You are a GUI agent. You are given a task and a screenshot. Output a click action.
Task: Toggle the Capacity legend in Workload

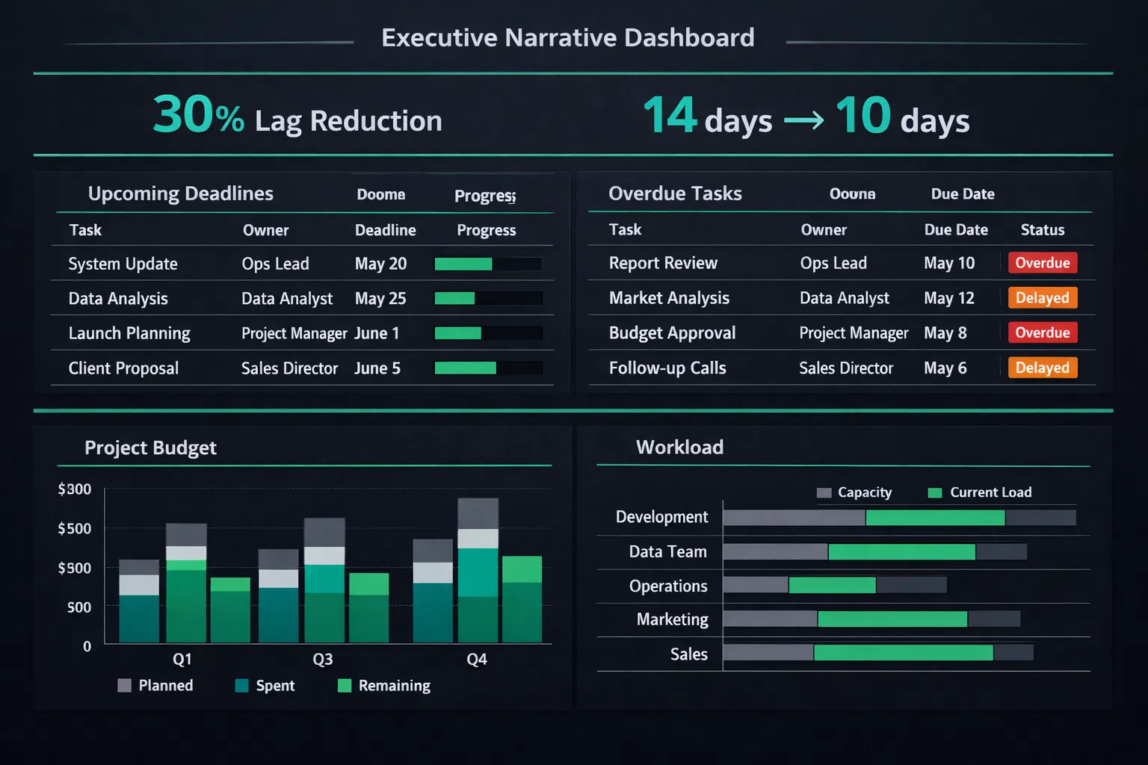point(826,492)
